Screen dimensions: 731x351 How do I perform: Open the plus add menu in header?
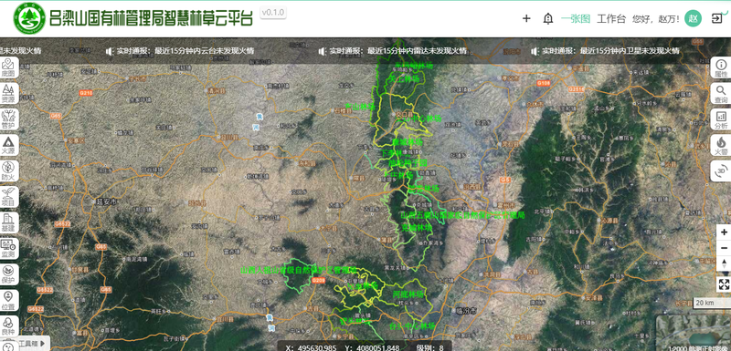click(526, 18)
